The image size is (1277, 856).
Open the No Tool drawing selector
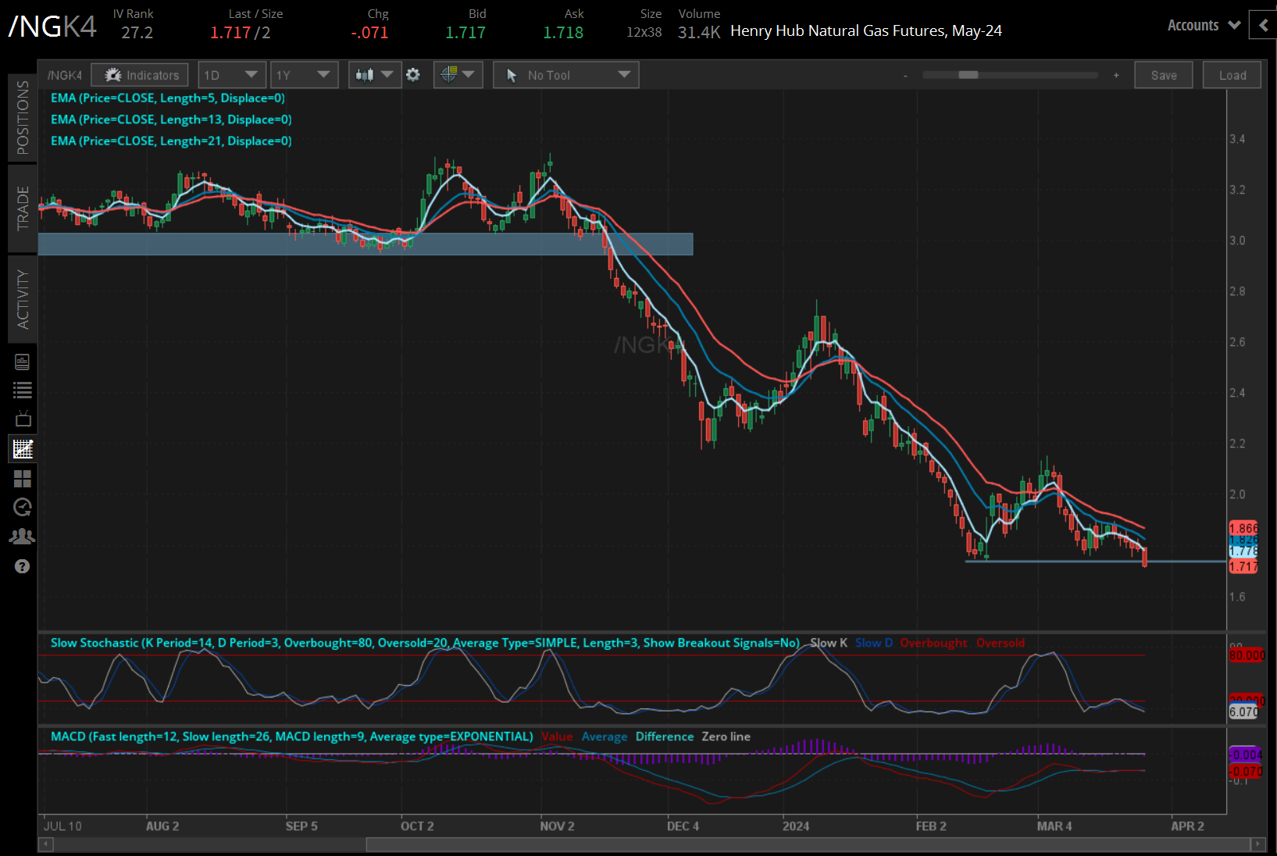pos(565,75)
